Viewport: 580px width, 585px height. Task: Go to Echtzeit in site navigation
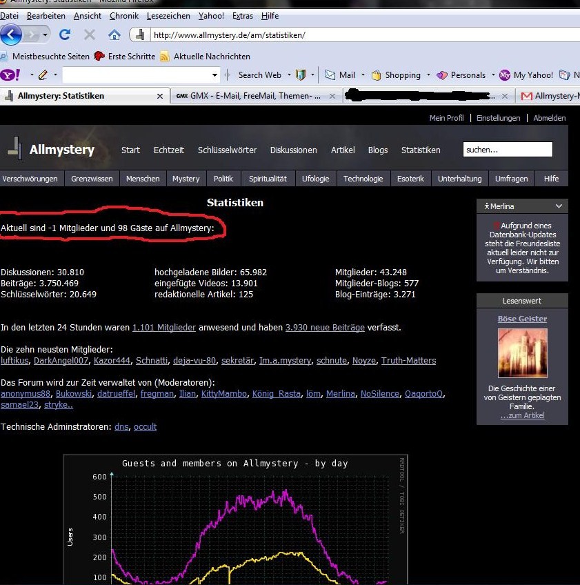point(168,150)
